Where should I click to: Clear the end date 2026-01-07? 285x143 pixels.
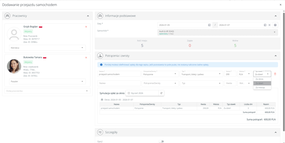click(269, 25)
